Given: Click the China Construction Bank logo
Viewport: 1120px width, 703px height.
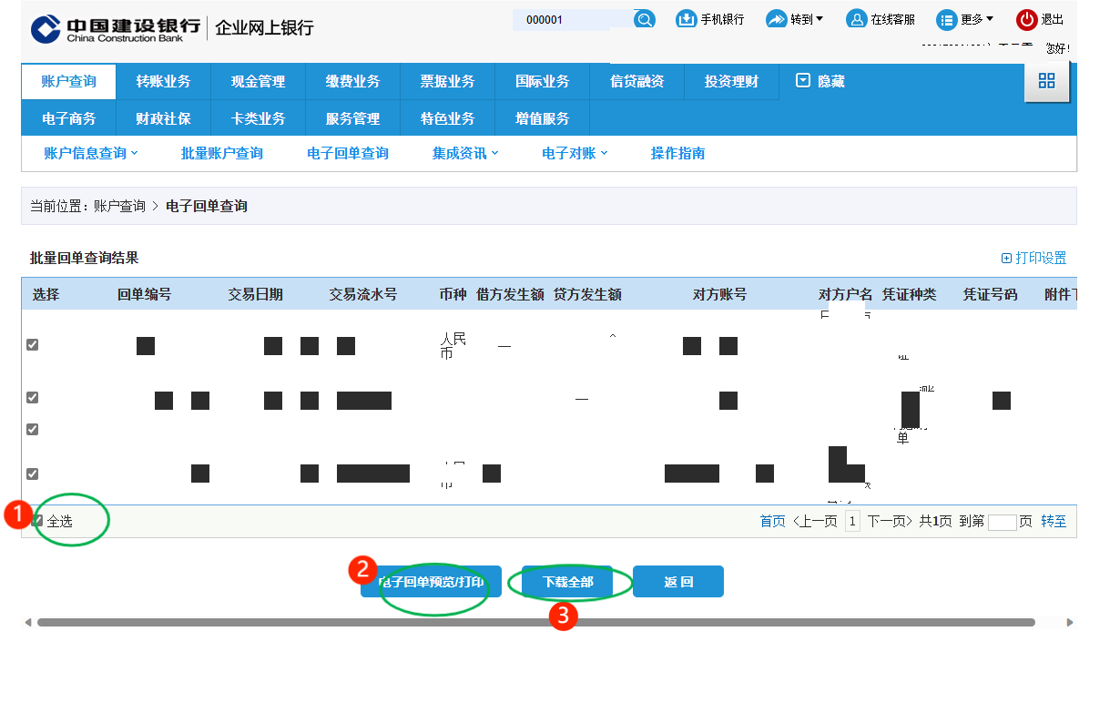Looking at the screenshot, I should point(45,28).
